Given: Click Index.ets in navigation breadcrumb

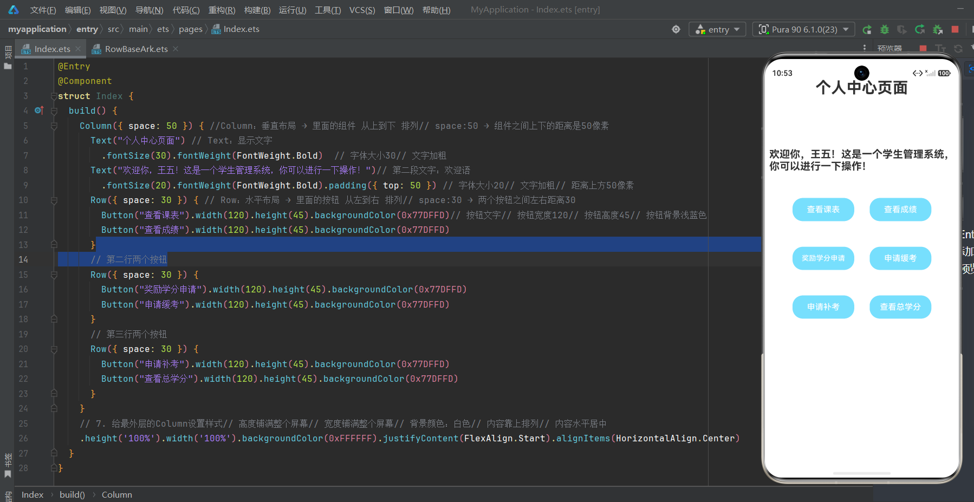Looking at the screenshot, I should 236,29.
